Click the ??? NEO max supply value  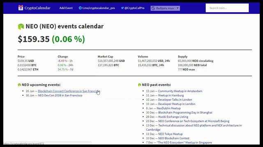click(x=186, y=69)
